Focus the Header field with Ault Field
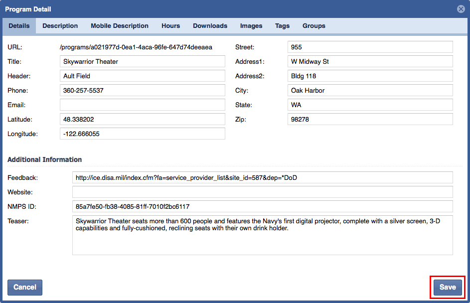 (x=142, y=76)
